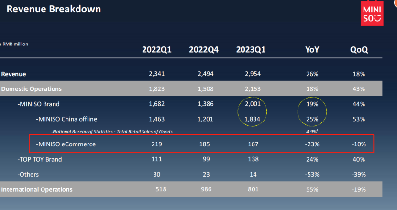Select the 2022Q4 column header
The height and width of the screenshot is (210, 397).
click(204, 50)
